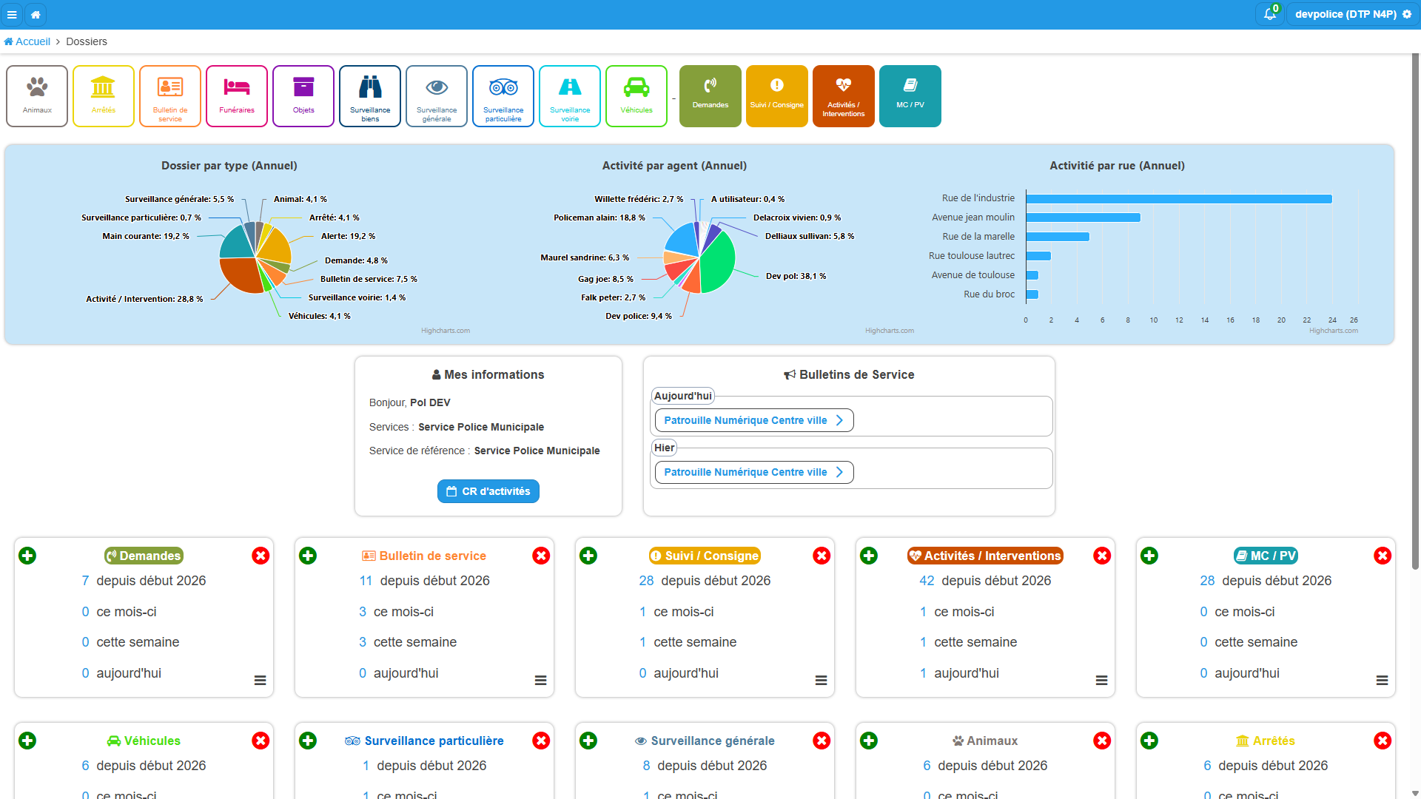Remove the Arrêtés card

[1383, 741]
